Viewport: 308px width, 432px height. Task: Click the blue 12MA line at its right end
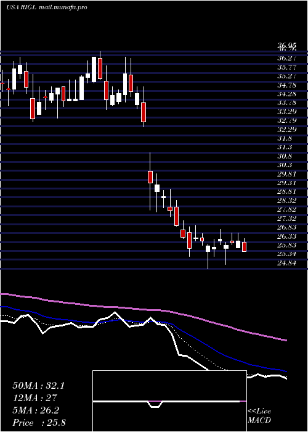click(x=285, y=371)
